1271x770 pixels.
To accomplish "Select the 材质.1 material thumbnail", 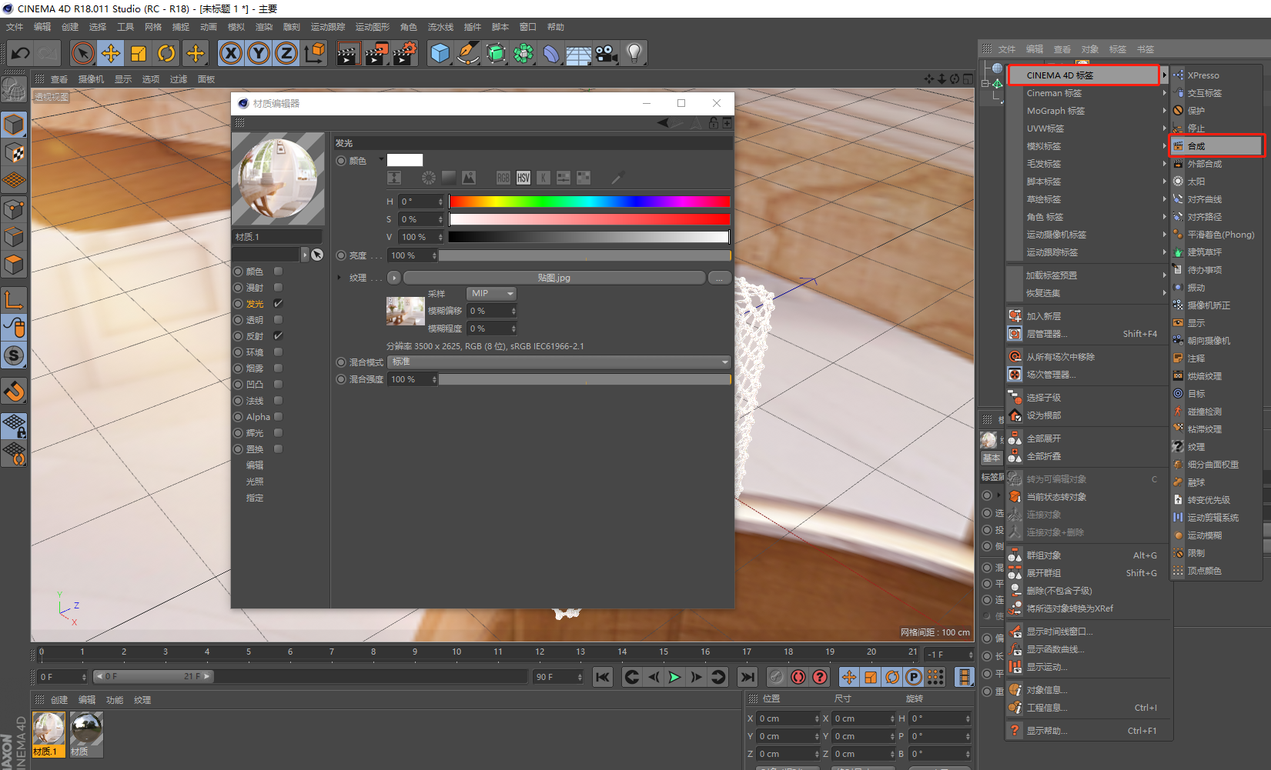I will [x=49, y=734].
